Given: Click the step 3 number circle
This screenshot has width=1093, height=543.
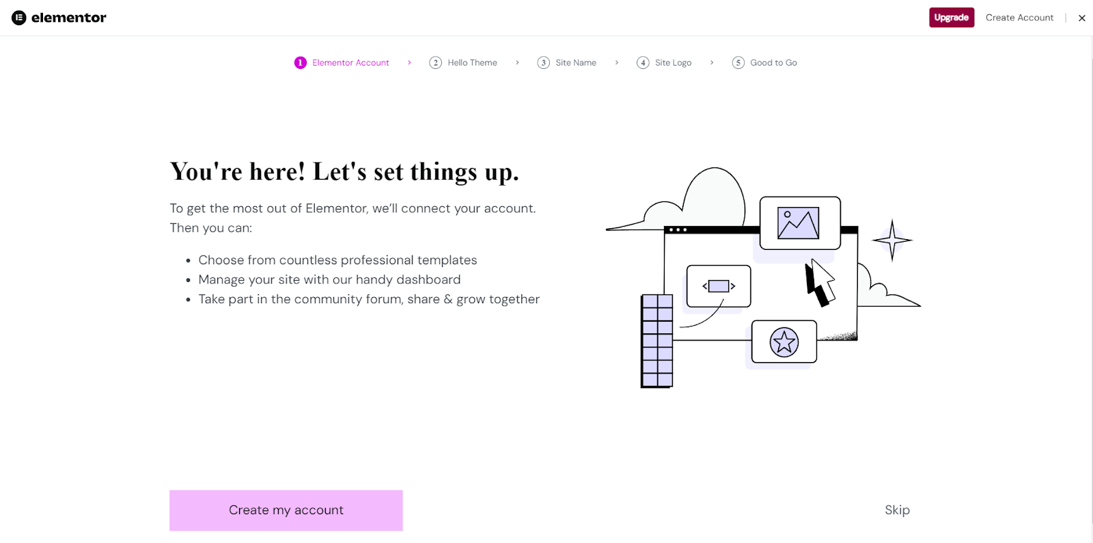Looking at the screenshot, I should (544, 63).
